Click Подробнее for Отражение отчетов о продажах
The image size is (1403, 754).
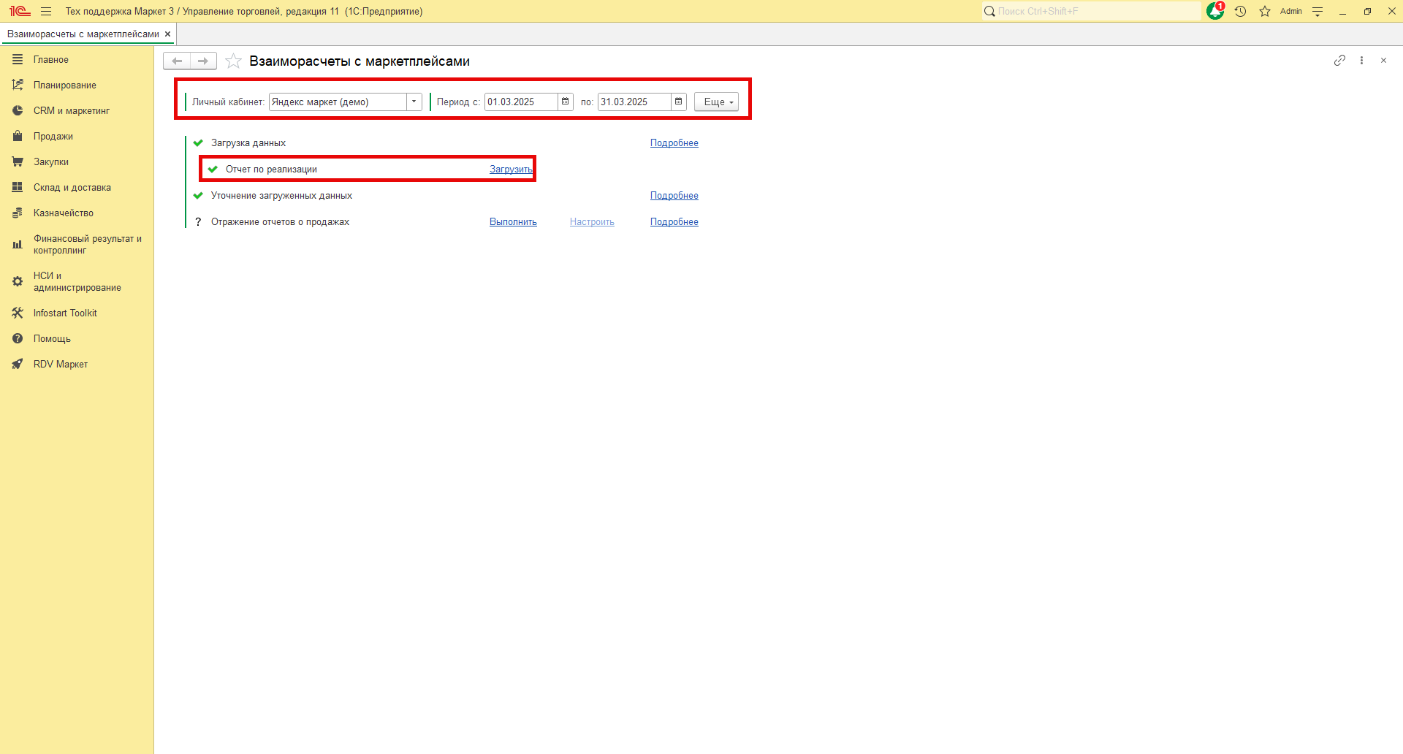(x=674, y=221)
